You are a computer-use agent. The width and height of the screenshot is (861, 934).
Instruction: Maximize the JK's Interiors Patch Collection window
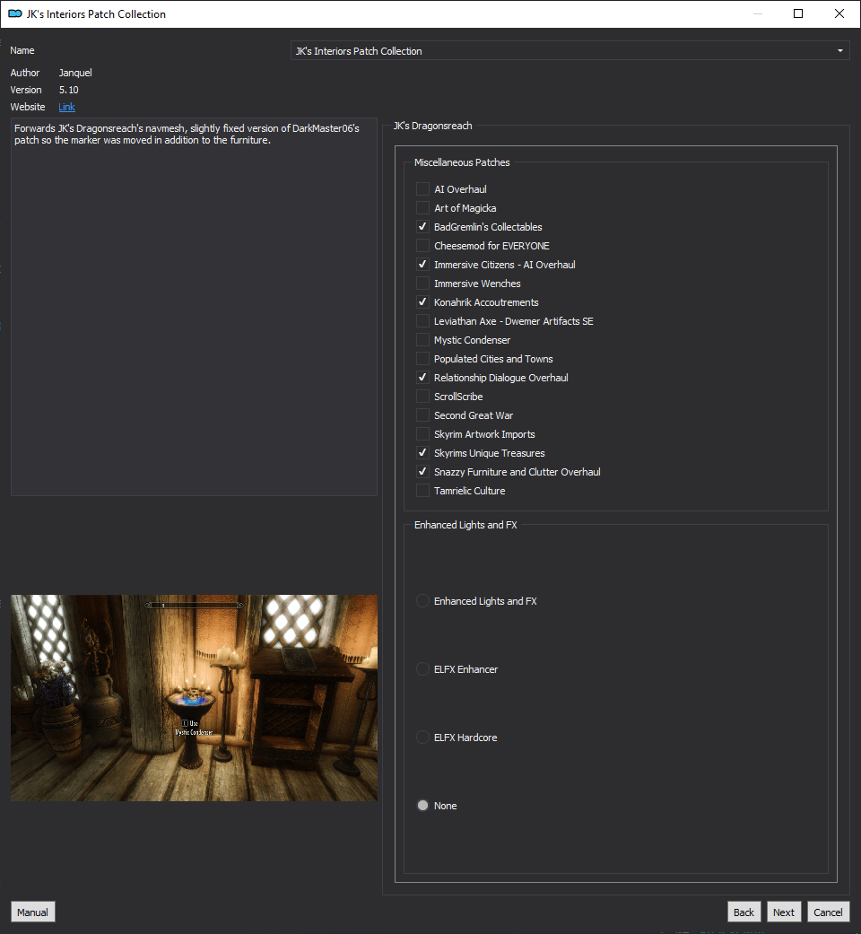pyautogui.click(x=798, y=13)
